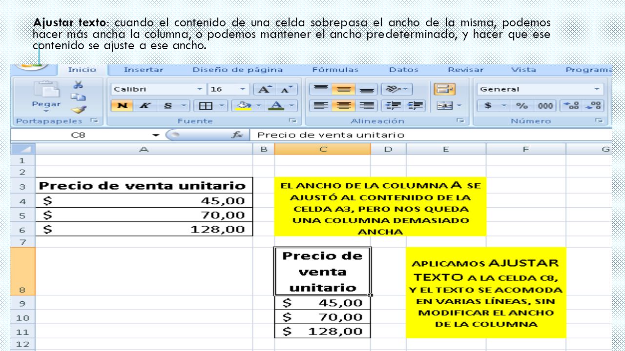The width and height of the screenshot is (625, 351).
Task: Open the Datos ribbon tab
Action: (x=404, y=70)
